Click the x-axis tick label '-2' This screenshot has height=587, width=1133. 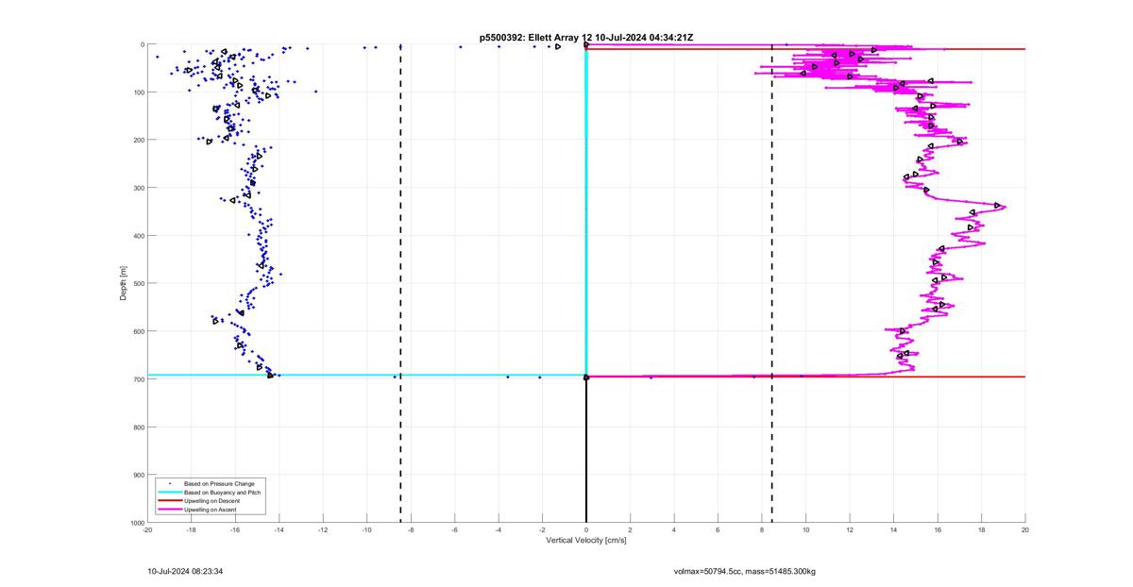tap(542, 529)
